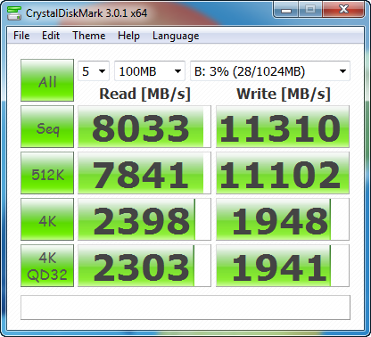The image size is (371, 337).
Task: Click the 4K read result 2398
Action: tap(144, 219)
